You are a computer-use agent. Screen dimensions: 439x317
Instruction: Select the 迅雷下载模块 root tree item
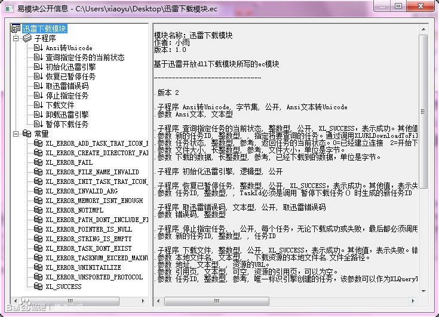(45, 29)
